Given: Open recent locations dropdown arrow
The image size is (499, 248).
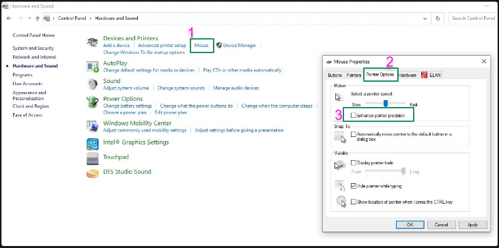Looking at the screenshot, I should [x=29, y=18].
